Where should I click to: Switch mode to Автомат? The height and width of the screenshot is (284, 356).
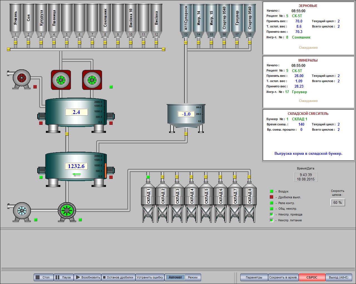175,277
